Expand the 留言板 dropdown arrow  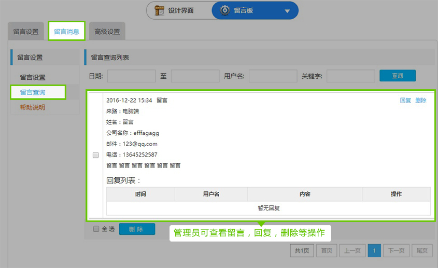287,11
